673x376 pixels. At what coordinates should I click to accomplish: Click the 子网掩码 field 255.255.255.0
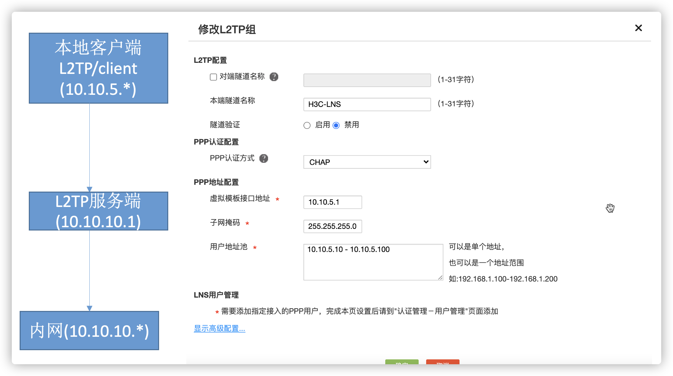click(333, 226)
